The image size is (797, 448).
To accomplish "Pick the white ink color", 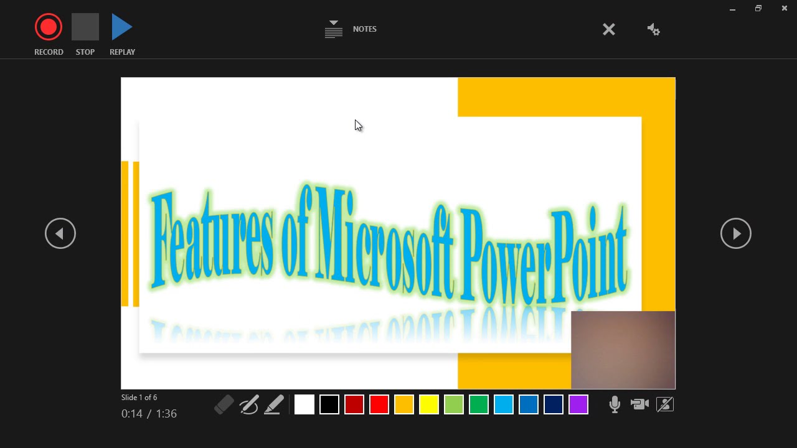I will click(x=304, y=404).
